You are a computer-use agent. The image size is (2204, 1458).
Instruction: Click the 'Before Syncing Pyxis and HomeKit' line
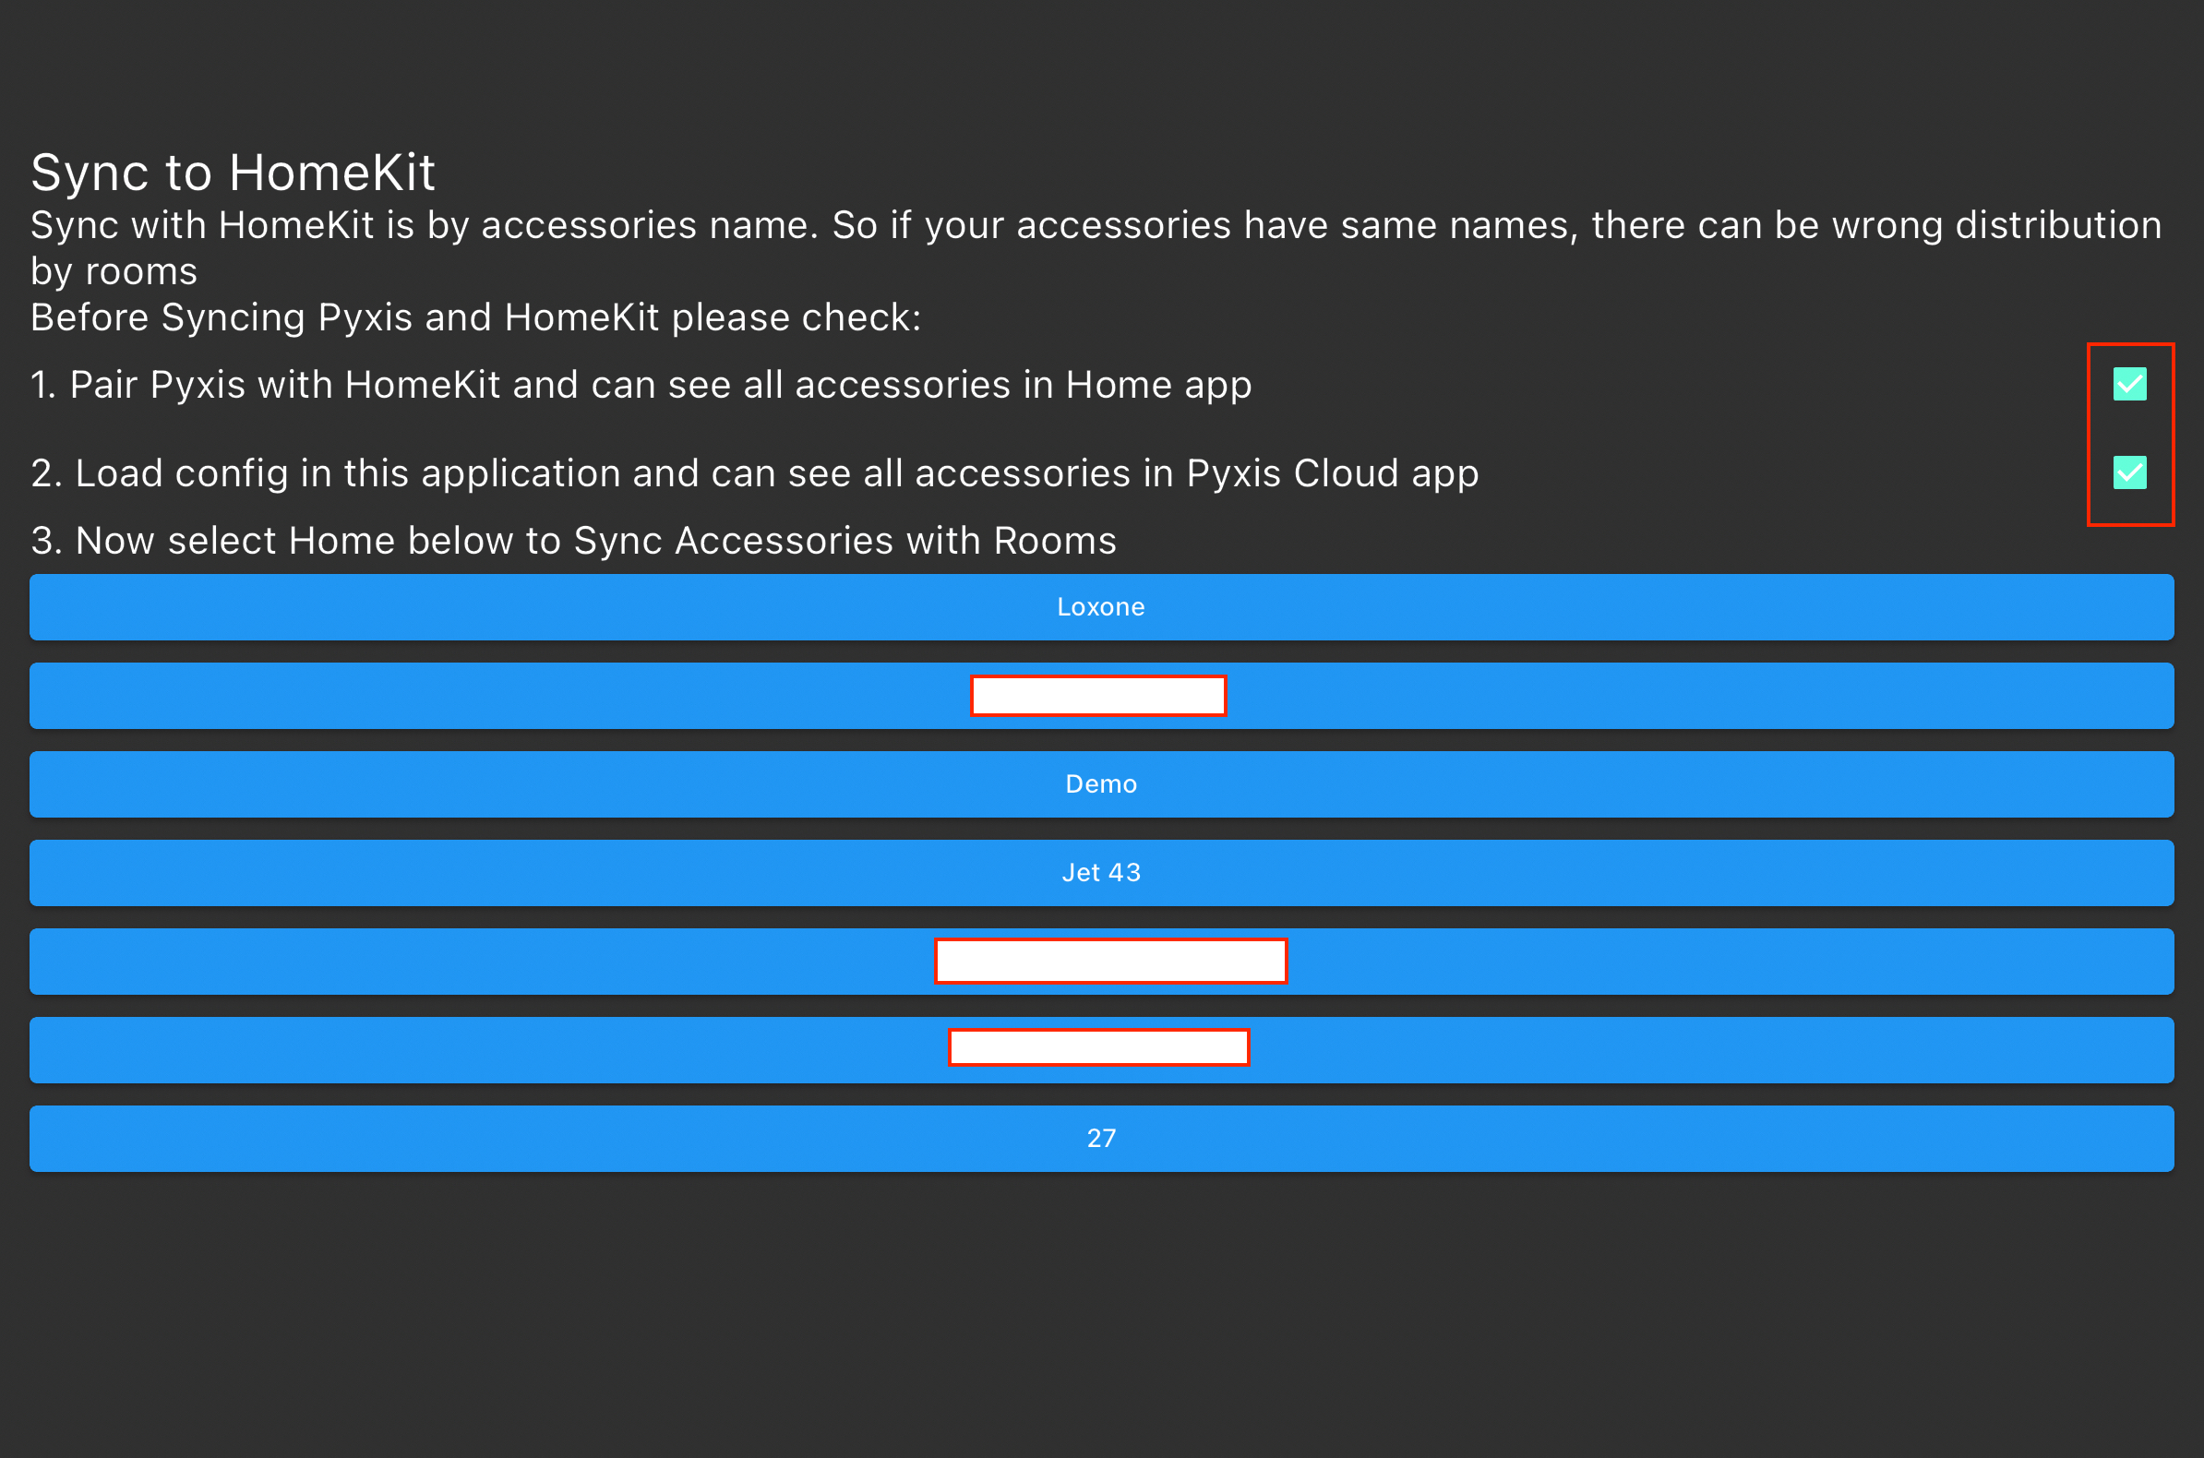click(x=475, y=318)
